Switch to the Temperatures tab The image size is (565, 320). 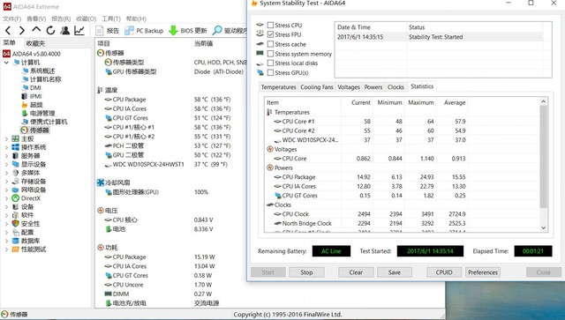[x=279, y=87]
